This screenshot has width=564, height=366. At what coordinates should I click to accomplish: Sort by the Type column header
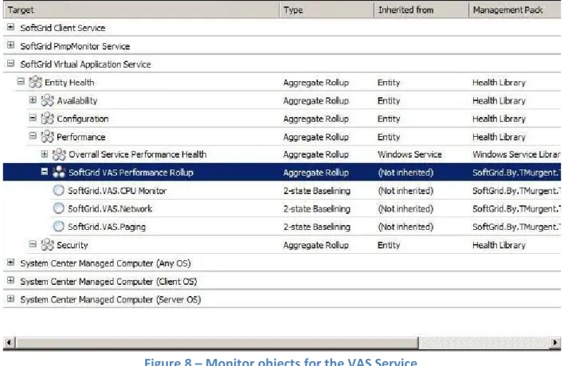pyautogui.click(x=327, y=10)
